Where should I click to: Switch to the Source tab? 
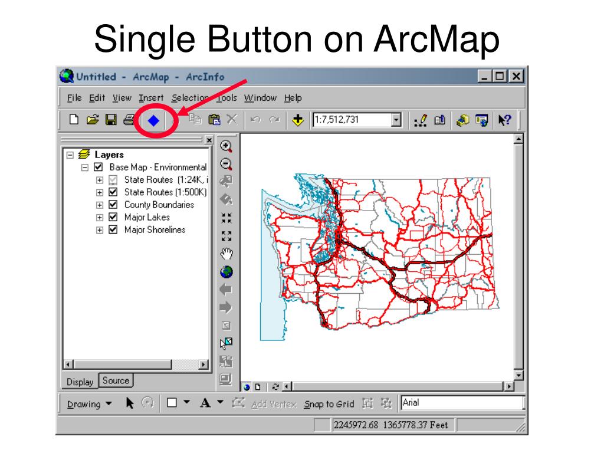(116, 380)
